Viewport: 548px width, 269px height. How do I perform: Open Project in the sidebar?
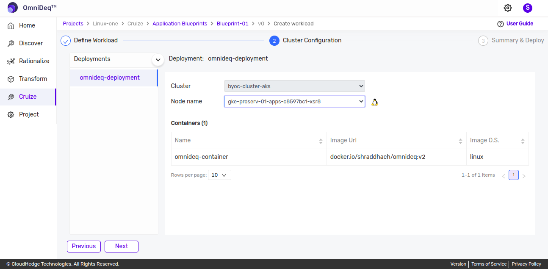(x=28, y=114)
